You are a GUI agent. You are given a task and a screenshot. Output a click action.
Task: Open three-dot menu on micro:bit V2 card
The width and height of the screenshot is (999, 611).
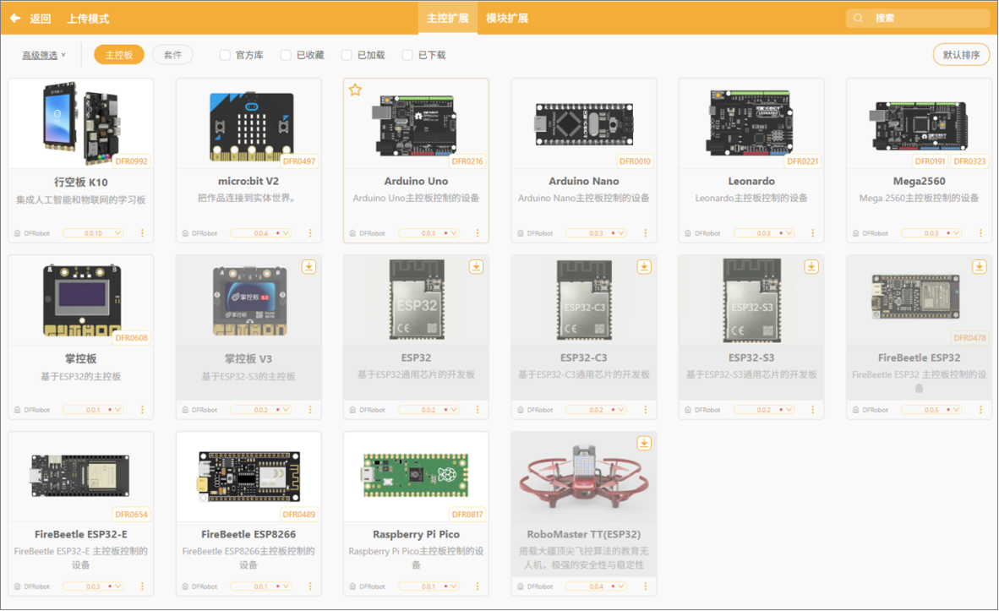pos(310,233)
